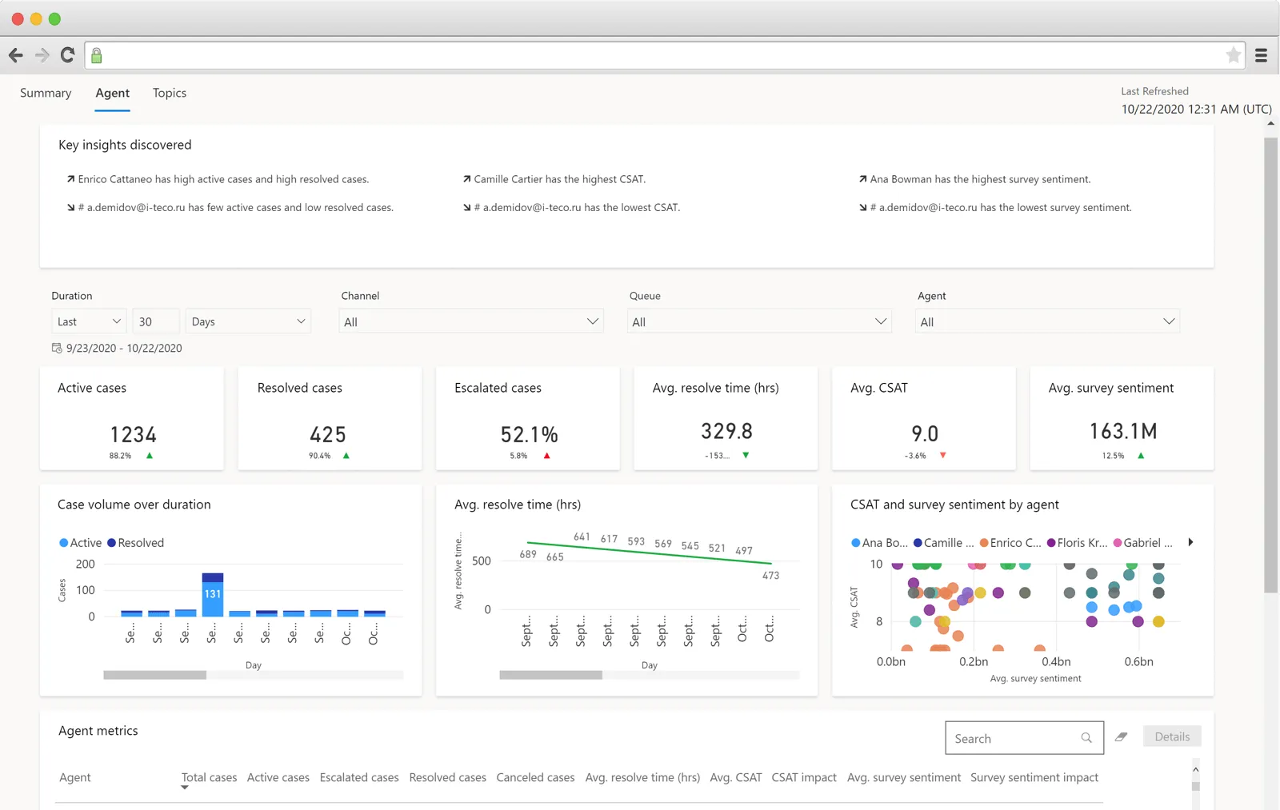Click the browser forward arrow
The image size is (1280, 810).
tap(42, 55)
